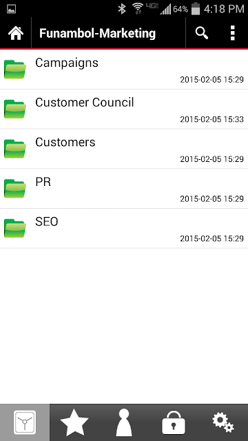Viewport: 248px width, 441px height.
Task: Select the PR folder label
Action: pos(43,182)
